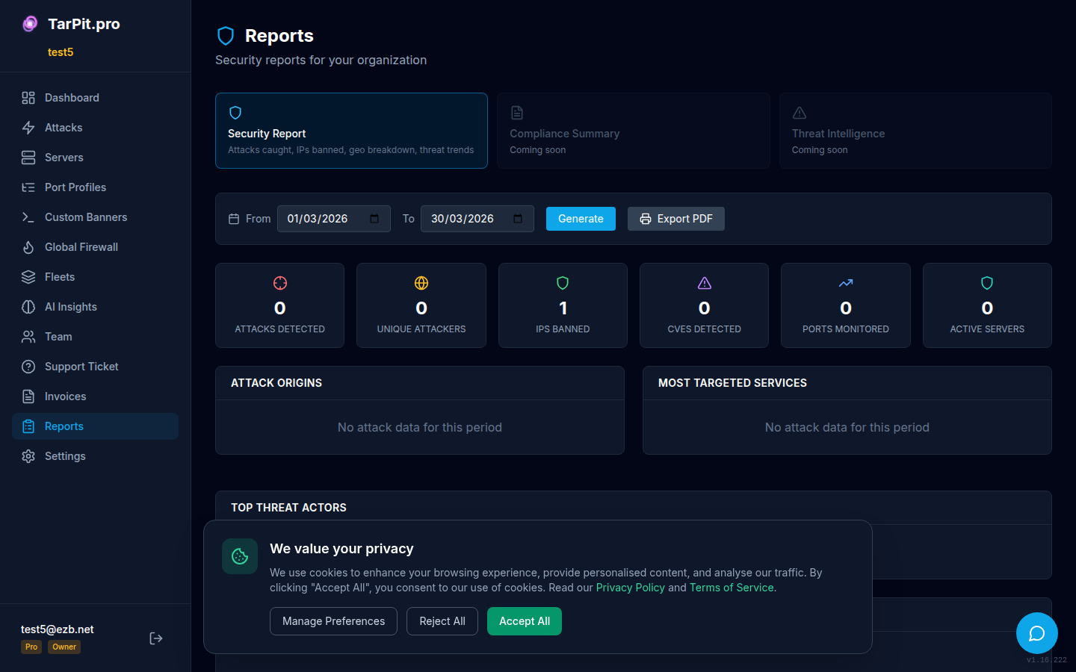Click the Settings gear icon
1076x672 pixels.
click(x=28, y=456)
